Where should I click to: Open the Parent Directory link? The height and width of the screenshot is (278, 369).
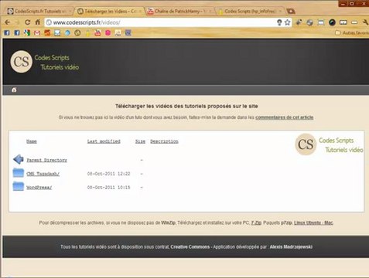(46, 160)
